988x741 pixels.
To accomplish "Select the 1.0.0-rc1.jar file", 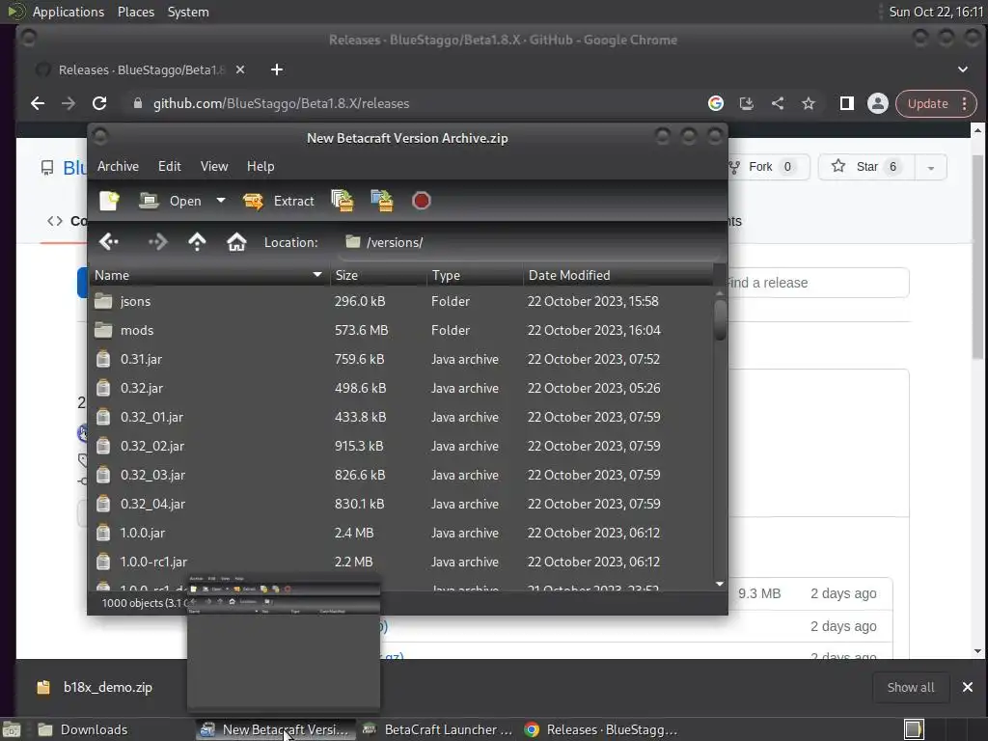I will point(400,563).
